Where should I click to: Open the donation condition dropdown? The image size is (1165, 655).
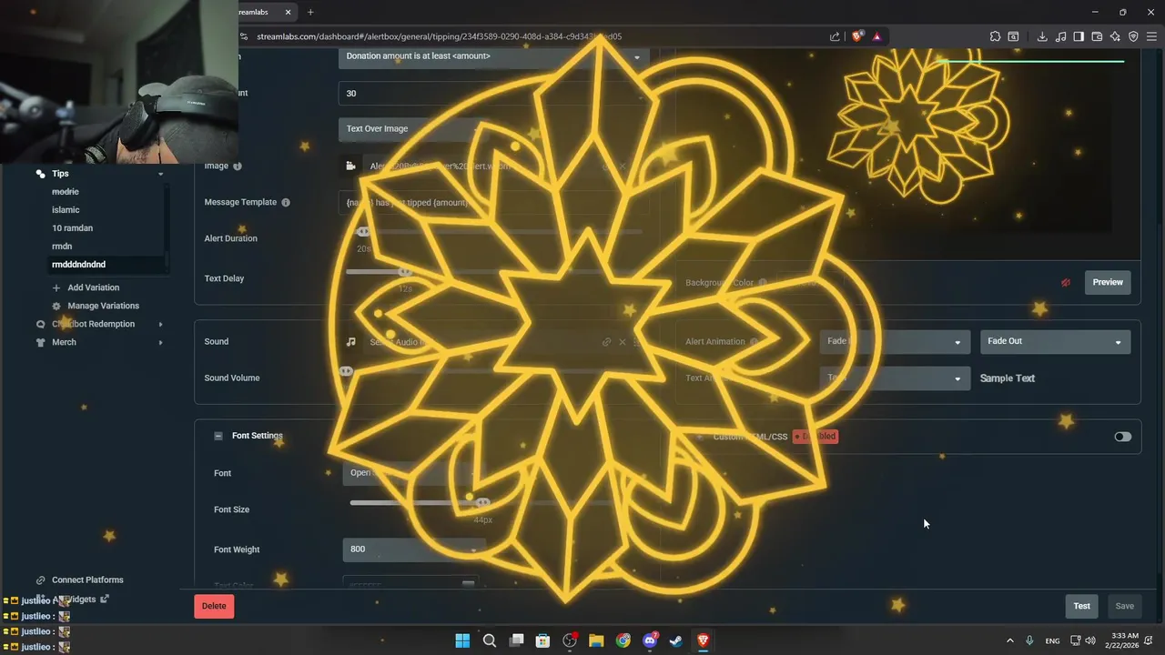tap(493, 56)
